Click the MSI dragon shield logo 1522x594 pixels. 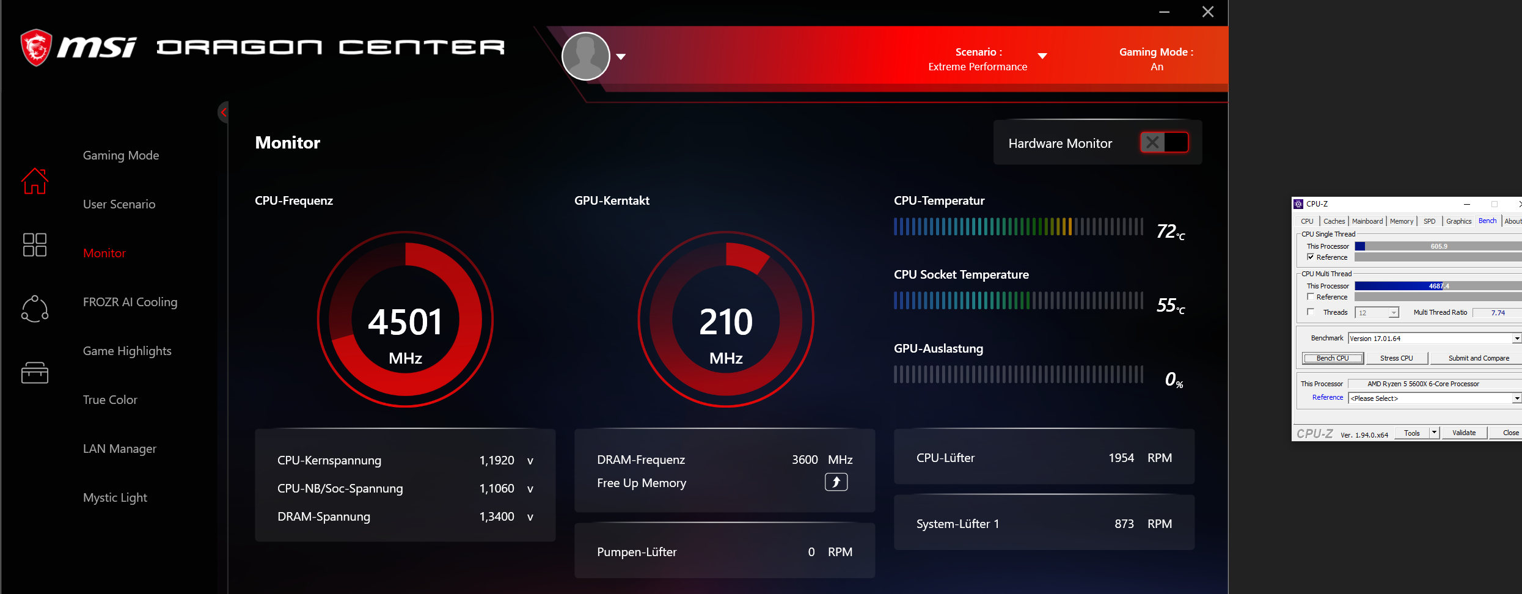coord(36,47)
